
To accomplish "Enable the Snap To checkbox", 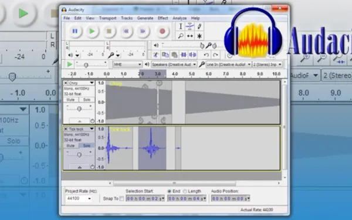I will [121, 199].
